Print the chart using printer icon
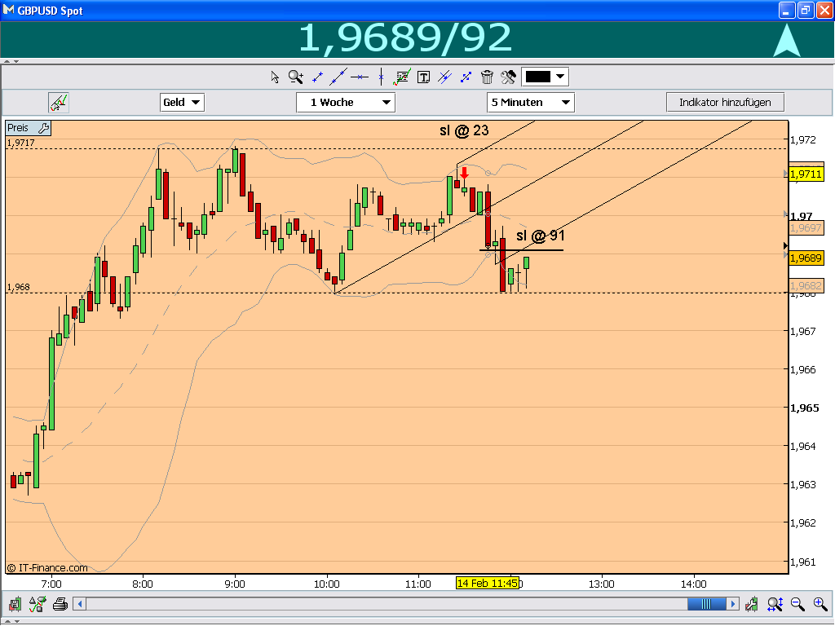The width and height of the screenshot is (835, 626). (x=60, y=604)
